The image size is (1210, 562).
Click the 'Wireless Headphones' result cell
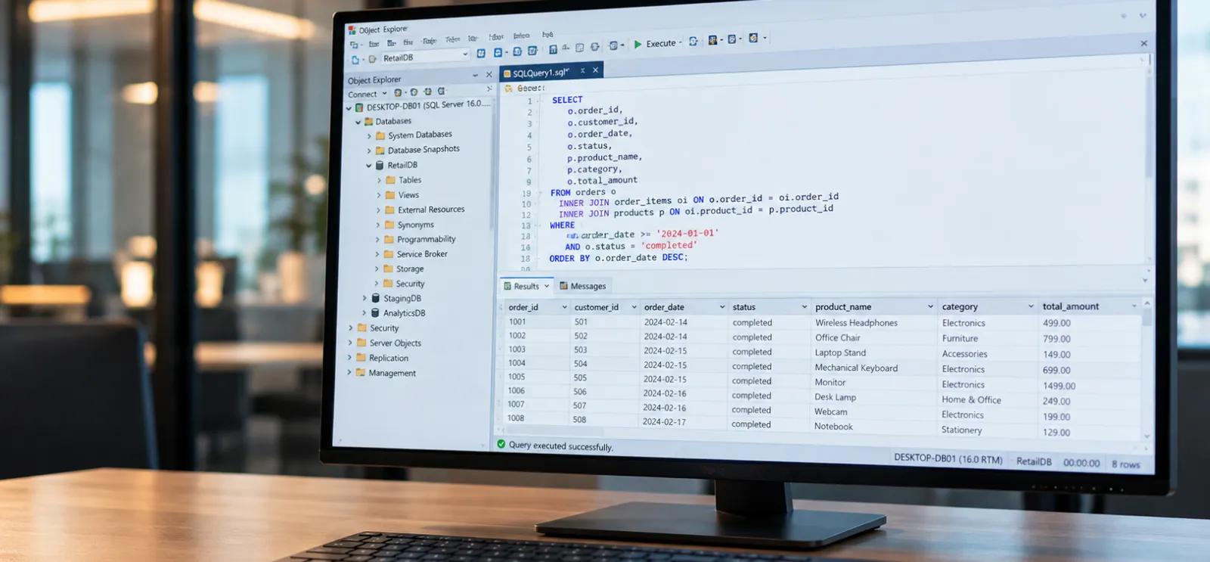coord(856,322)
